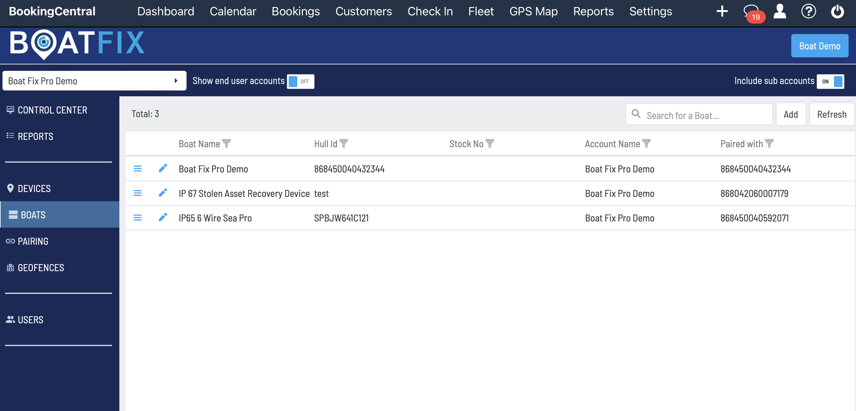Open Customers in top navigation
The height and width of the screenshot is (411, 856).
click(364, 11)
